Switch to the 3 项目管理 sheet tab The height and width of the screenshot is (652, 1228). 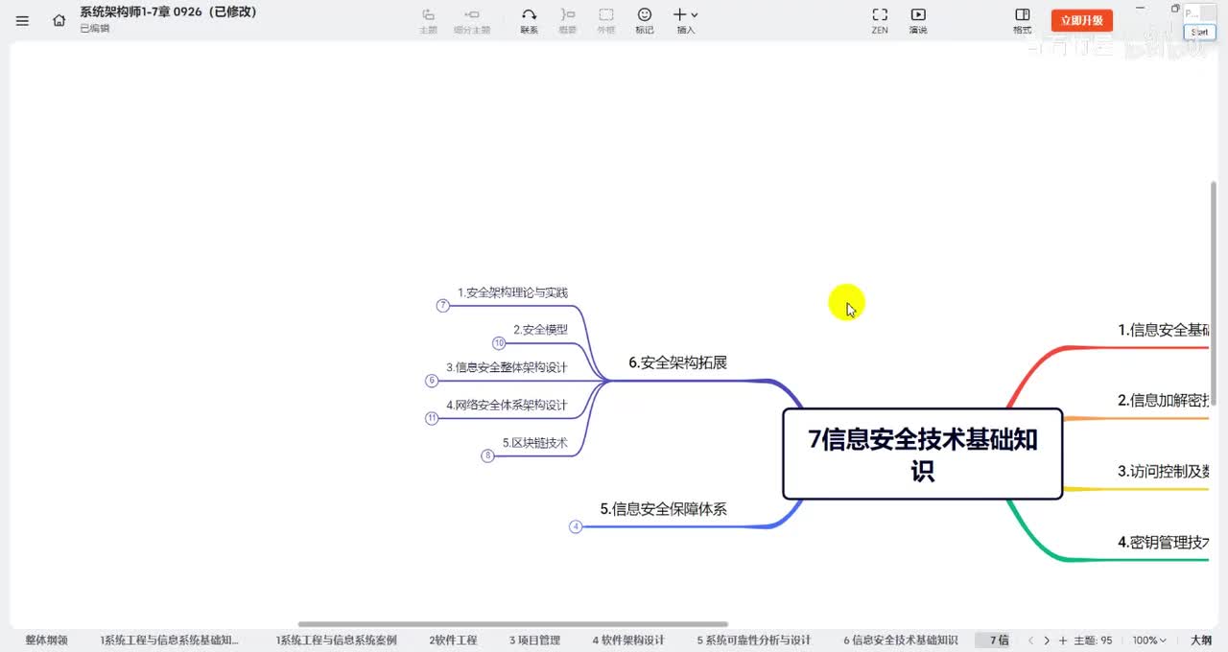click(x=534, y=640)
